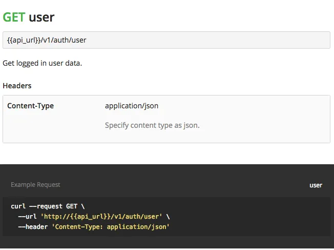This screenshot has width=334, height=250.
Task: Click the Example Request label
Action: 35,185
